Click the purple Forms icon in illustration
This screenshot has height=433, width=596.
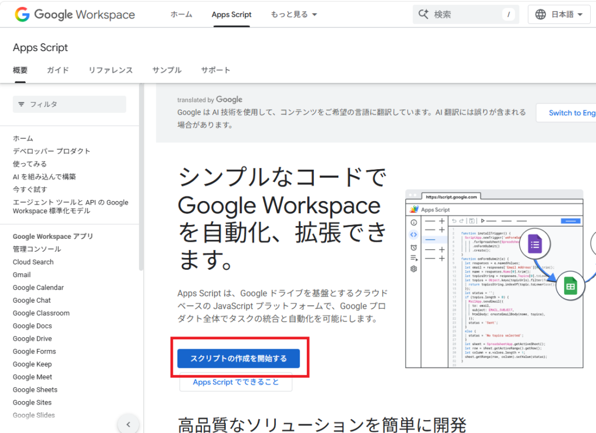click(x=535, y=244)
